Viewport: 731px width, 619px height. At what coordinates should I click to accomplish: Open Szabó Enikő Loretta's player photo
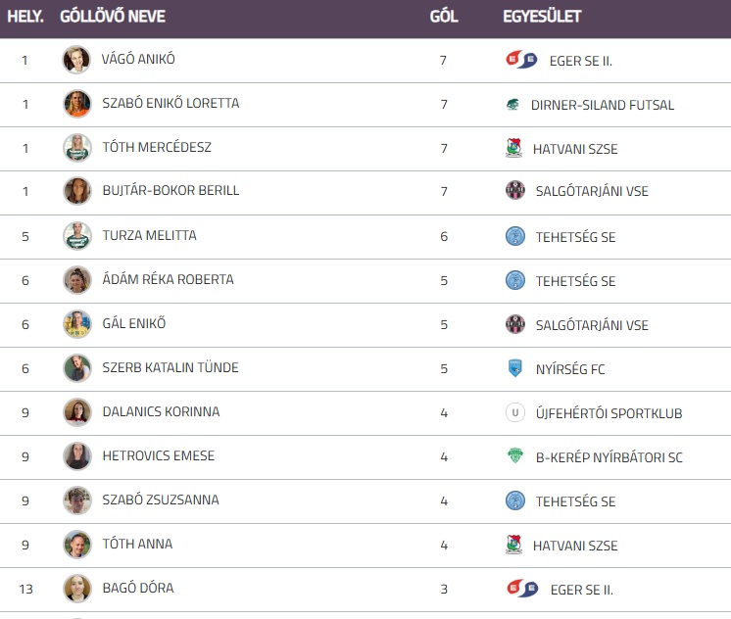[x=76, y=104]
